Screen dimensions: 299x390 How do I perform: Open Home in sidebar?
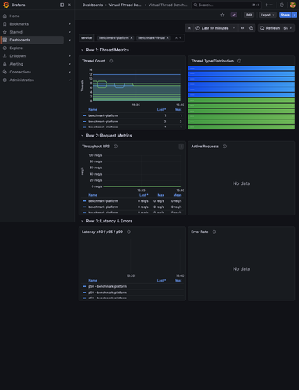point(15,16)
